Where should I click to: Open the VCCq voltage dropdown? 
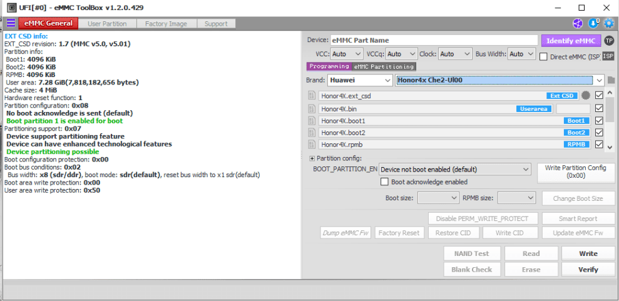tap(401, 54)
